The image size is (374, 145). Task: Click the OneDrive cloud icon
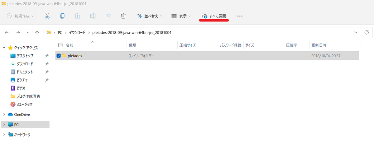coord(10,115)
